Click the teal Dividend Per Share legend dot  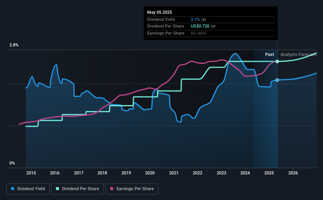[57, 189]
